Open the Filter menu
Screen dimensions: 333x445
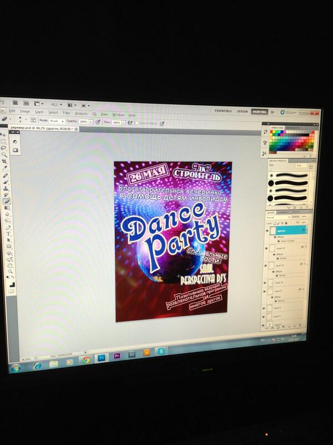pos(66,113)
